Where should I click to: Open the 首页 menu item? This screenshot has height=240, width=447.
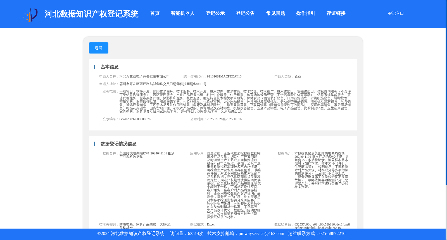[155, 13]
